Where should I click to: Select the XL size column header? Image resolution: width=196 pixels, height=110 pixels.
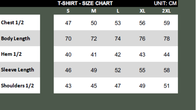pos(142,11)
